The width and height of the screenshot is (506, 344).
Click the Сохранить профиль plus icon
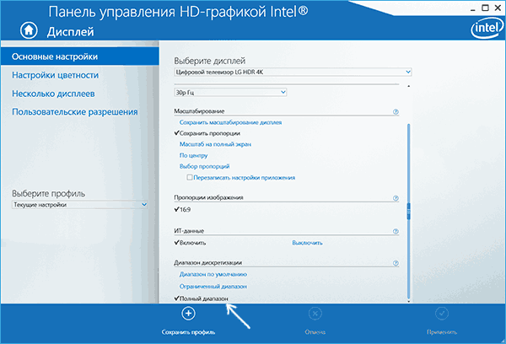click(188, 314)
